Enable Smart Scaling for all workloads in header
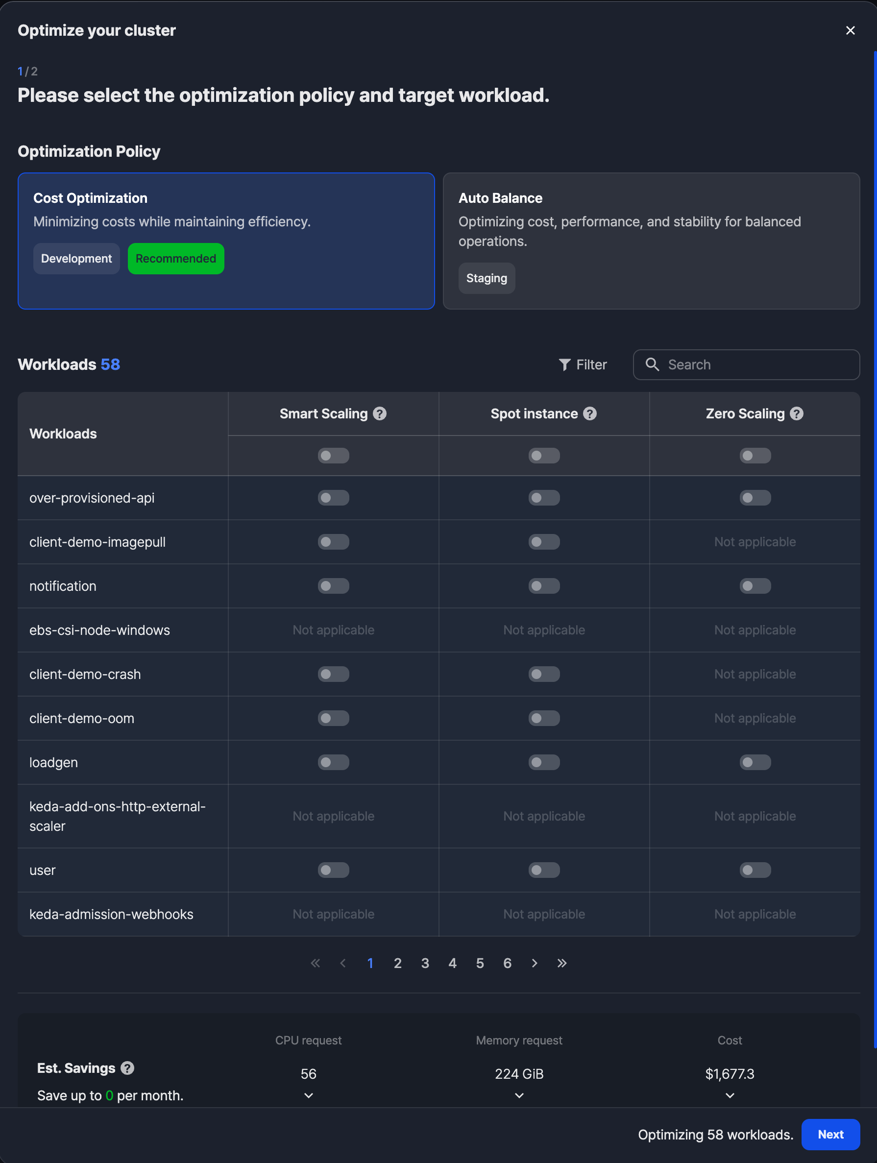This screenshot has height=1163, width=877. pos(333,456)
